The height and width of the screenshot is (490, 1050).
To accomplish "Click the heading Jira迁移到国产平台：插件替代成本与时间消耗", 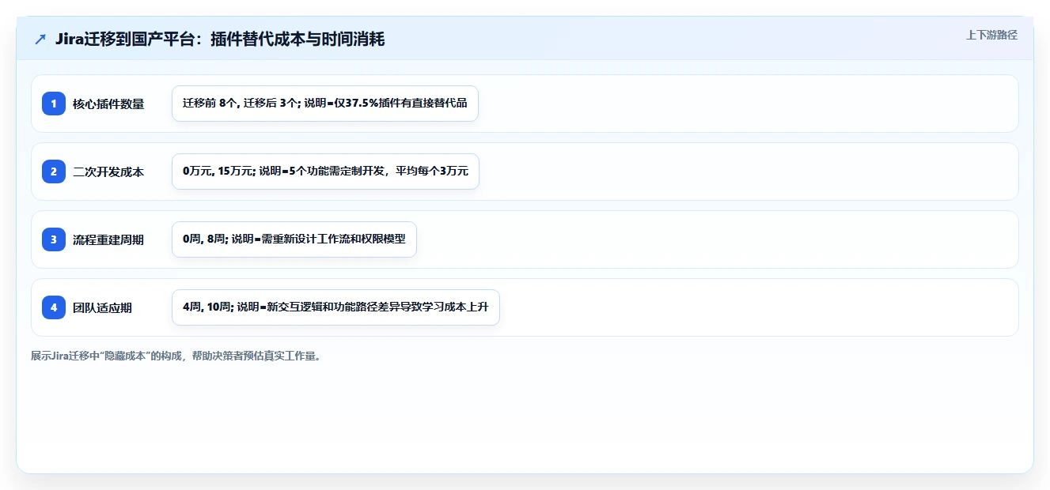I will click(x=220, y=39).
